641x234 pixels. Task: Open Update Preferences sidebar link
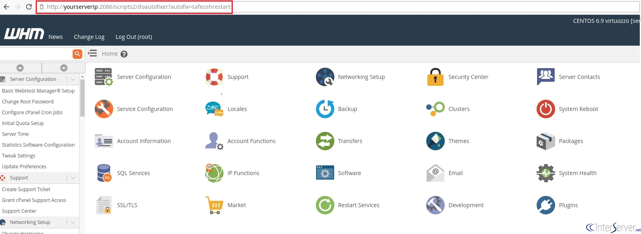24,167
